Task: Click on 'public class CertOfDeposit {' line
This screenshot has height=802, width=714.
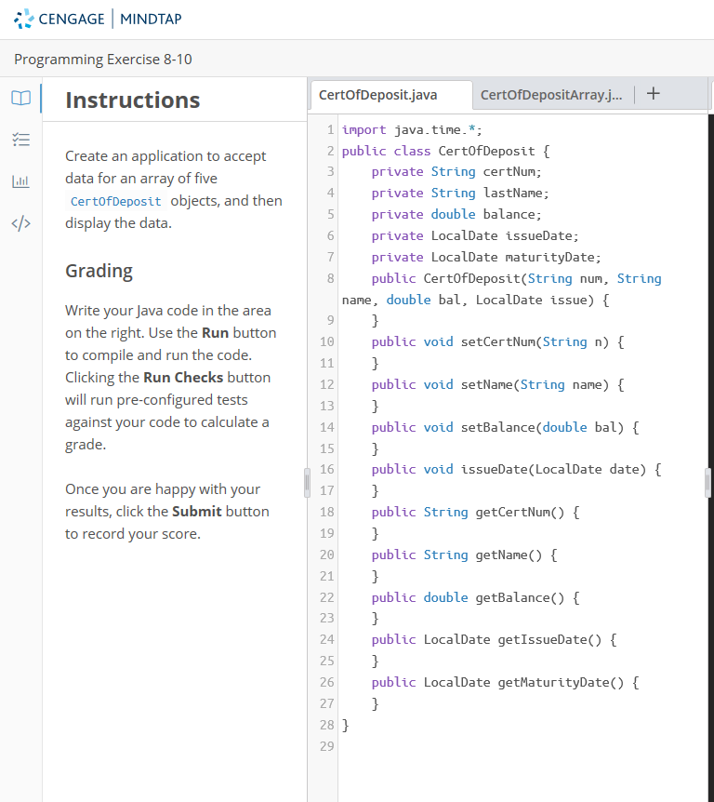Action: pos(445,152)
